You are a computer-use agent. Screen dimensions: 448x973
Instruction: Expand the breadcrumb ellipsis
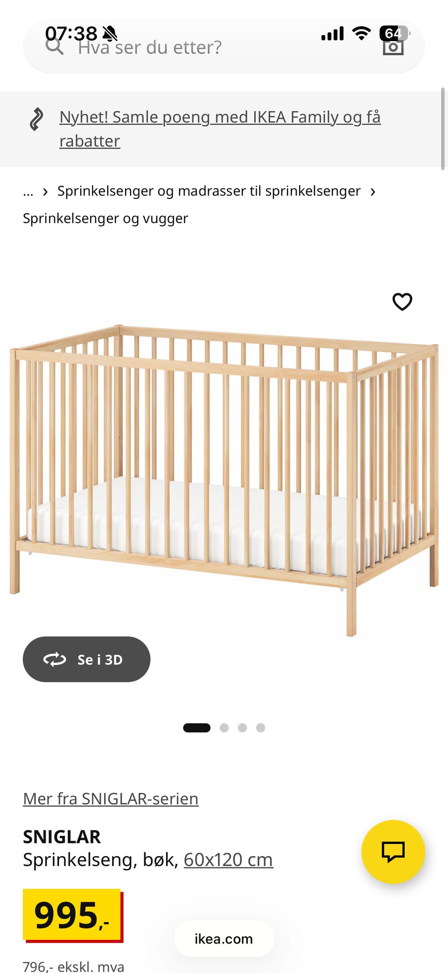click(x=28, y=191)
